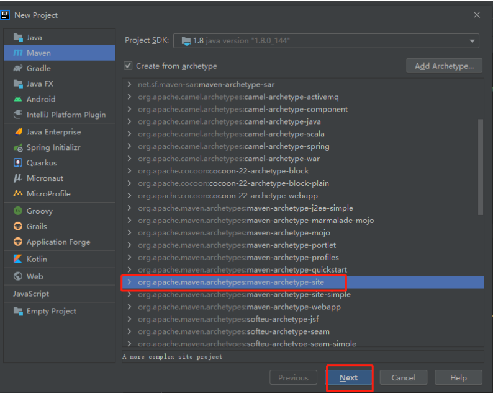Select softeu-archetype-seam row
The width and height of the screenshot is (493, 394).
303,331
